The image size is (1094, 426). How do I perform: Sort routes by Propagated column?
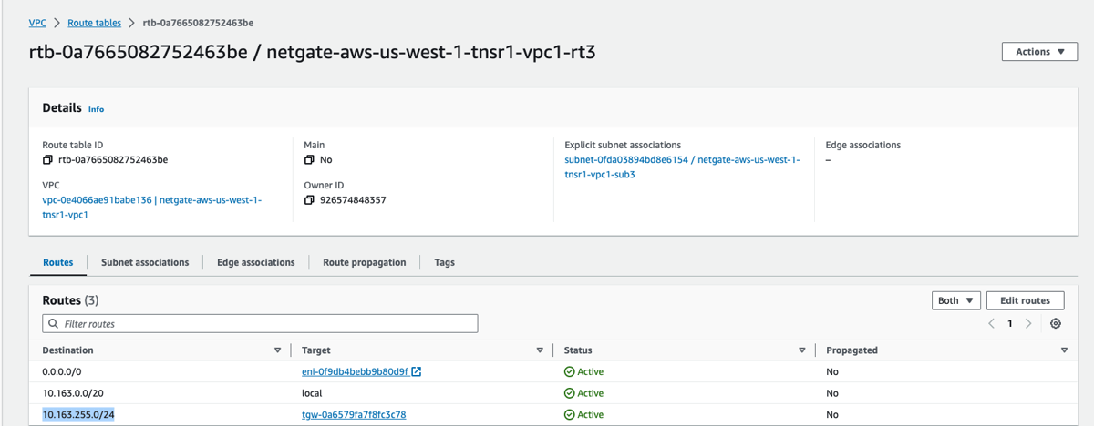tap(1064, 350)
